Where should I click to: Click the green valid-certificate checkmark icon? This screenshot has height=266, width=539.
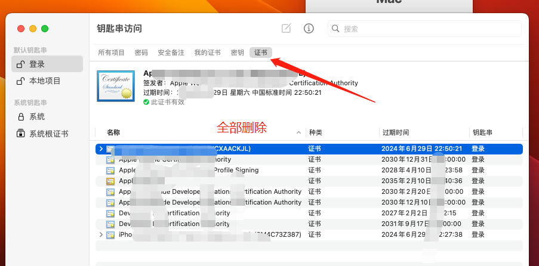[146, 102]
